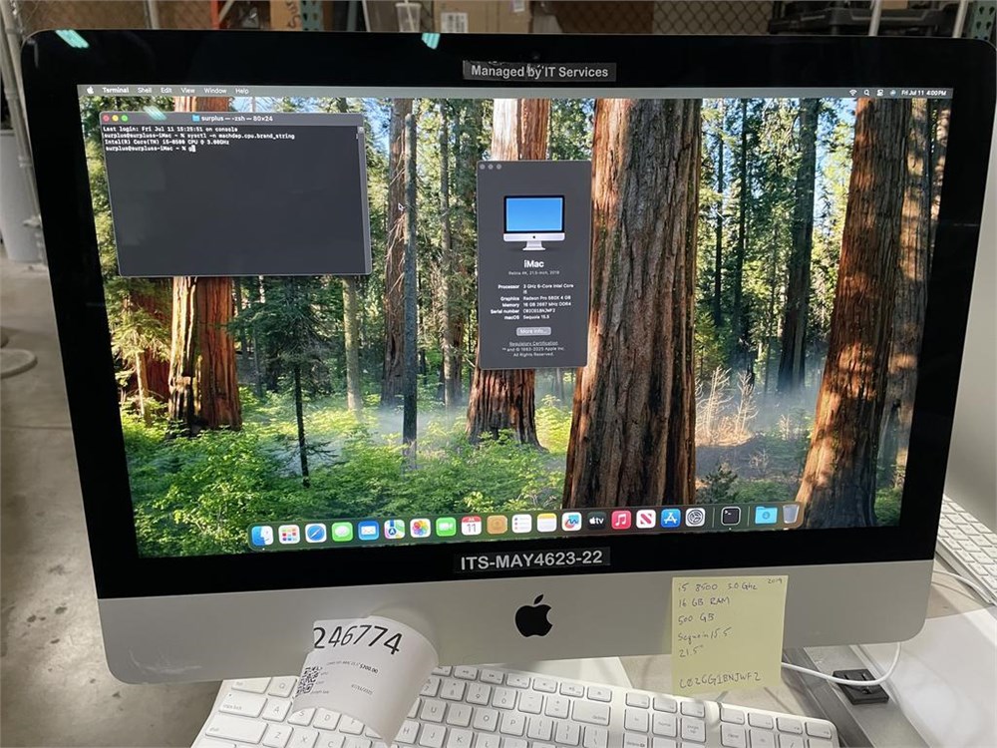
Task: Open the Regulatory Certification link
Action: coord(534,343)
